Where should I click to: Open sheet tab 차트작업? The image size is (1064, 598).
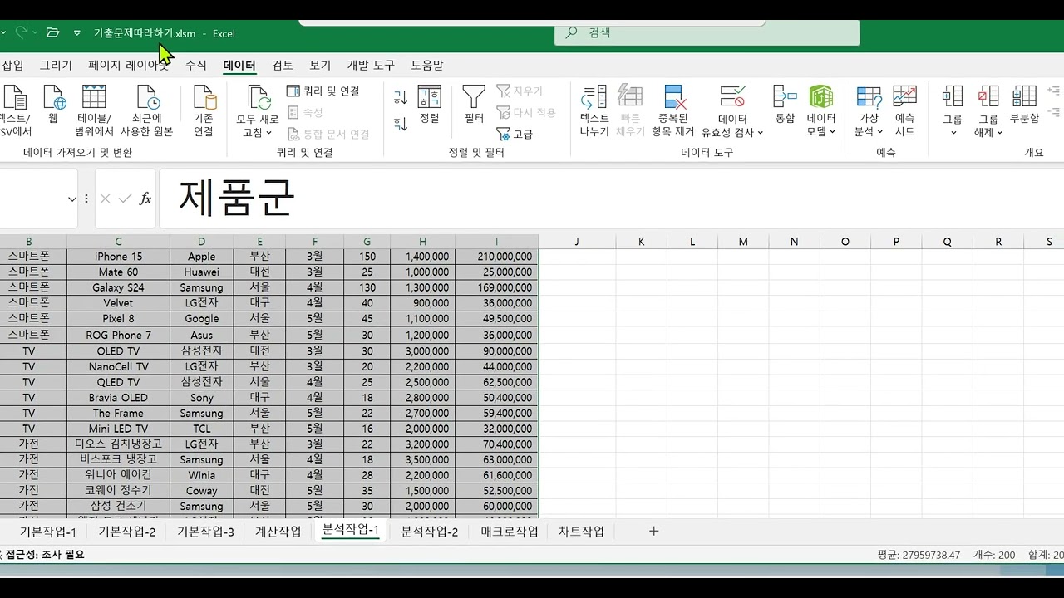pyautogui.click(x=581, y=532)
